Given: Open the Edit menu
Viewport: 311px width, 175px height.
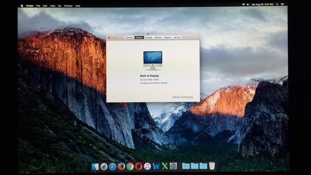Looking at the screenshot, I should tap(45, 6).
